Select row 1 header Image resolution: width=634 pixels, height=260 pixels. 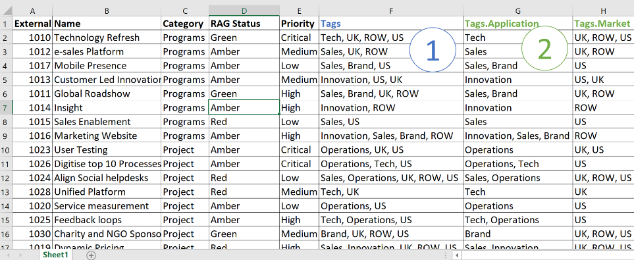click(6, 24)
